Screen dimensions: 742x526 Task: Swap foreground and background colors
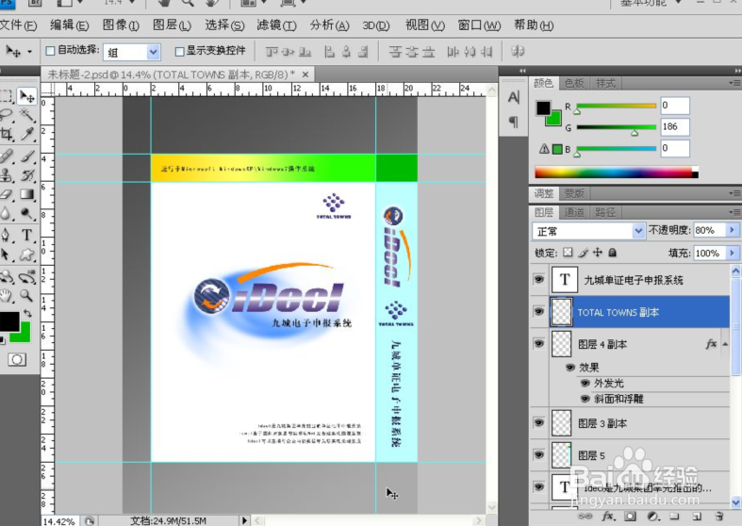27,313
